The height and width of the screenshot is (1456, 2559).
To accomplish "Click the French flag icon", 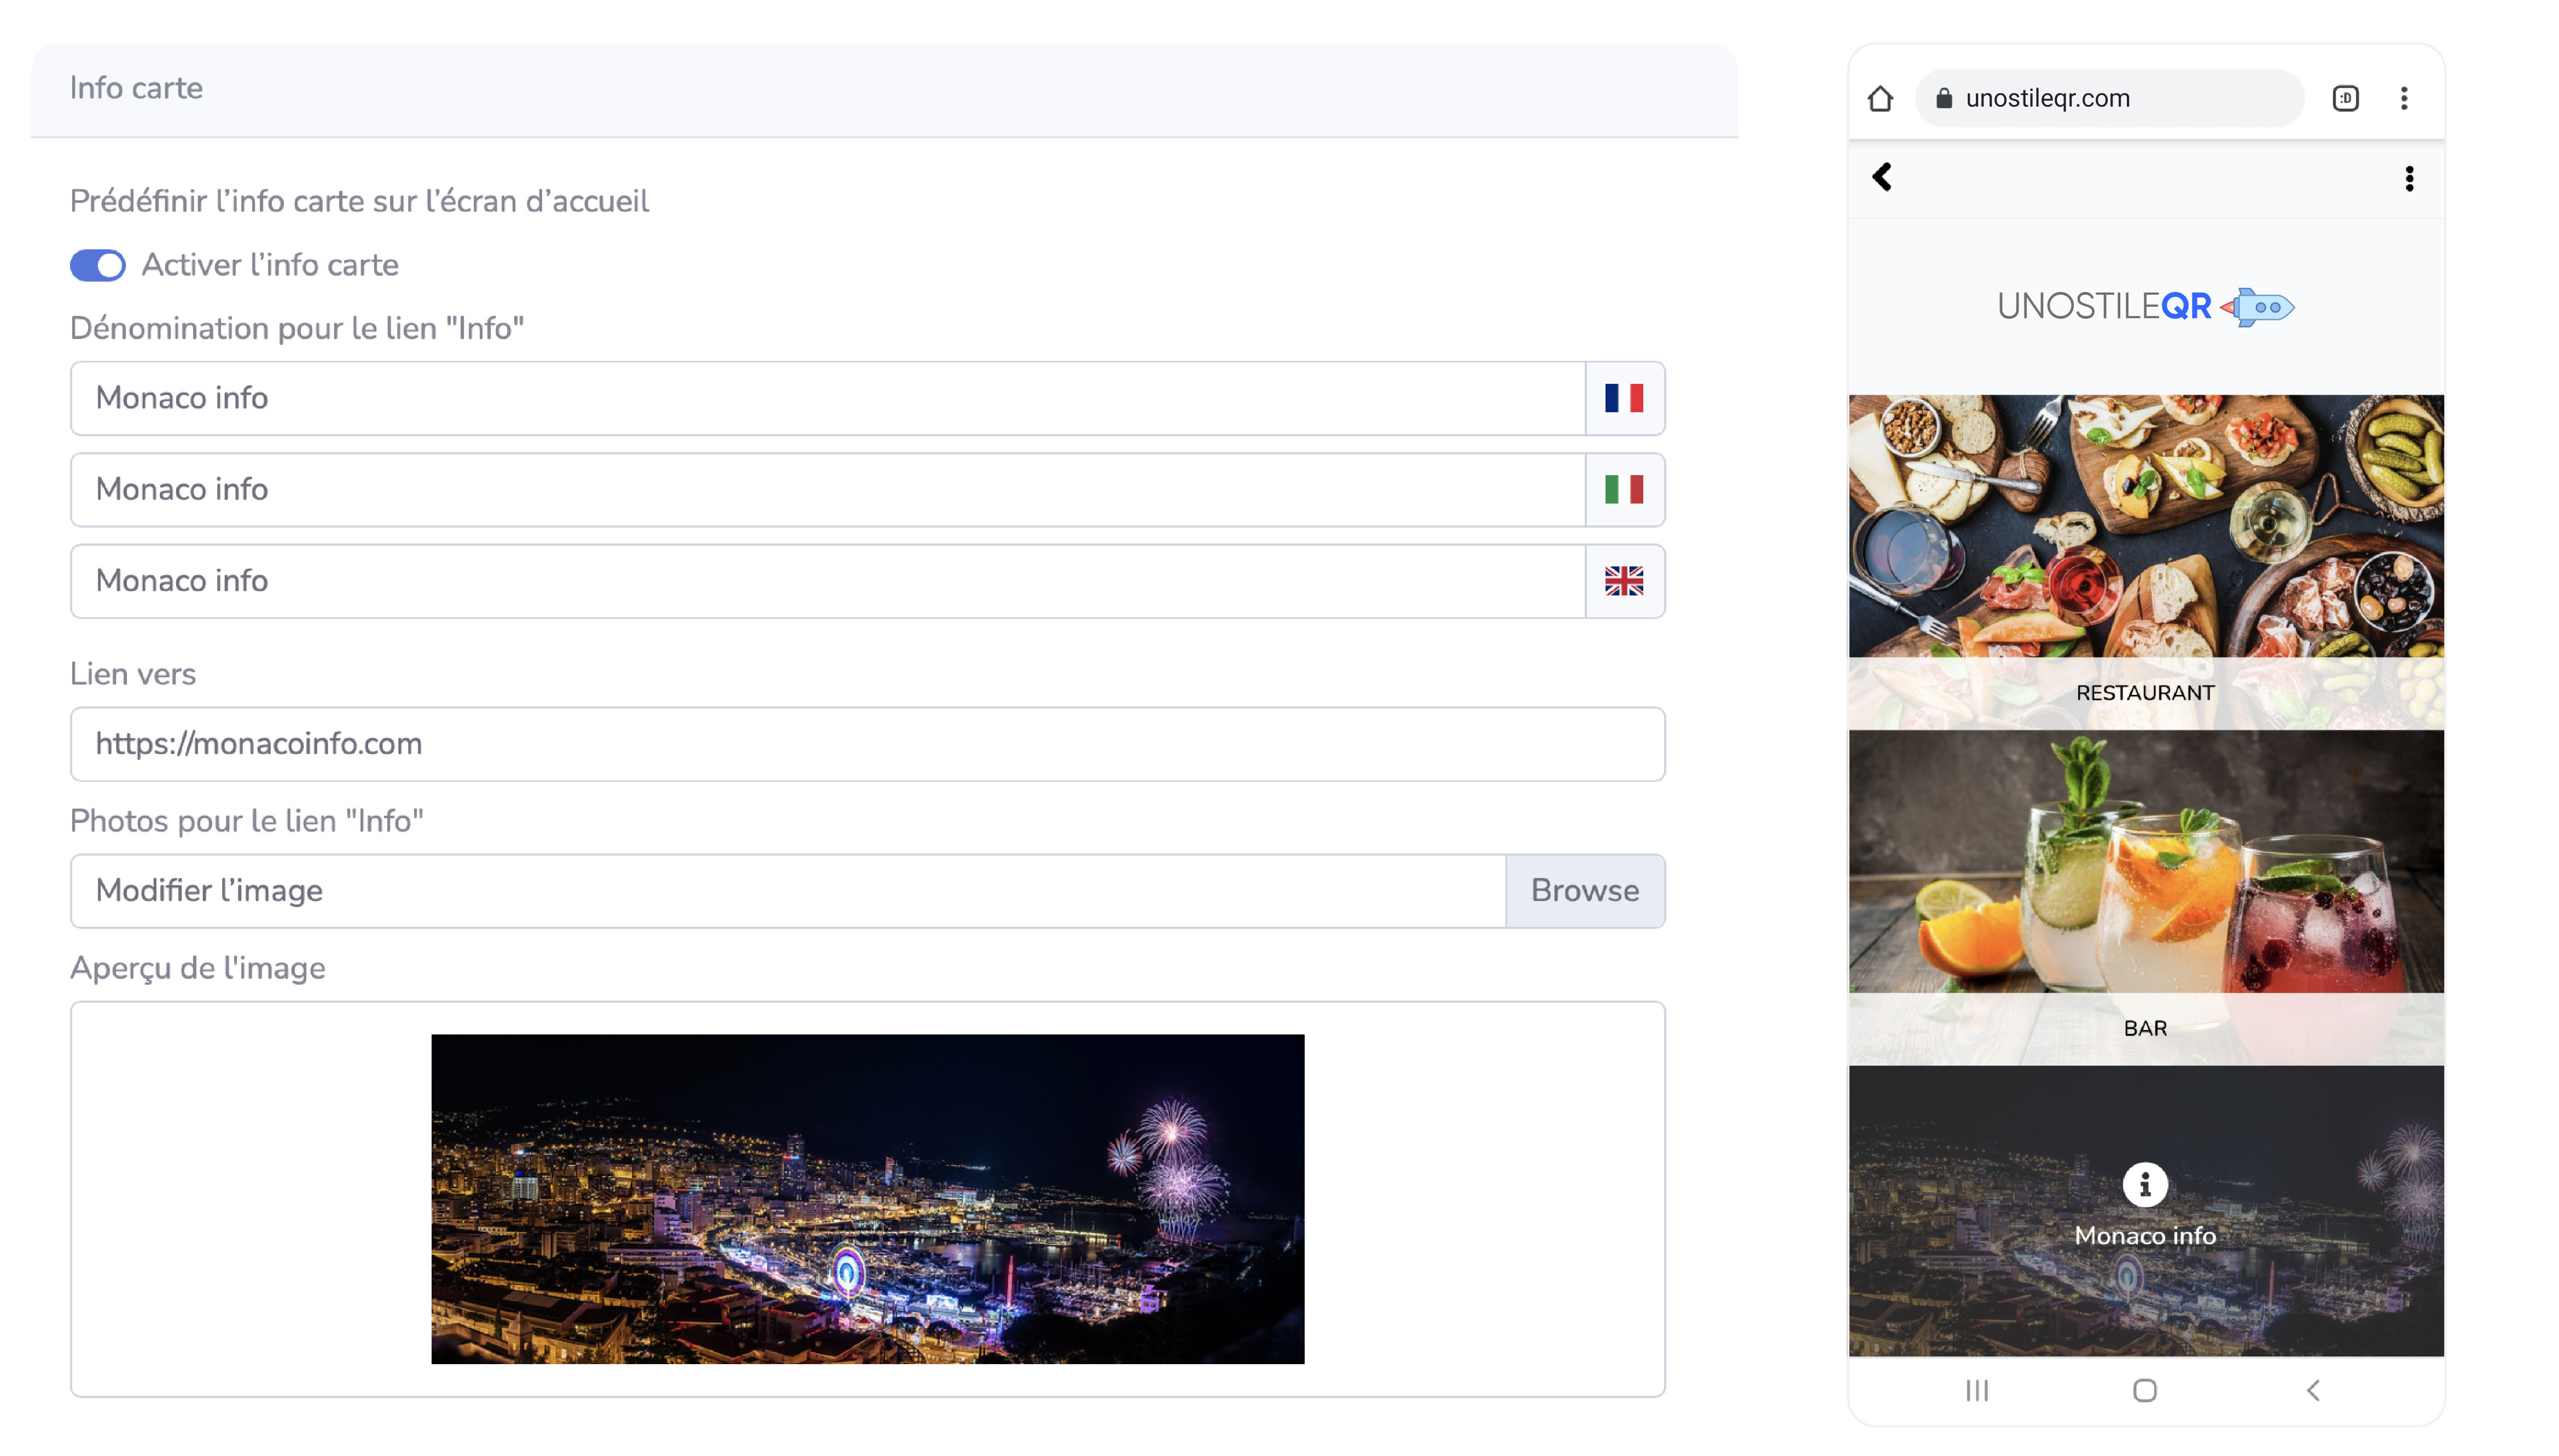I will (x=1622, y=398).
